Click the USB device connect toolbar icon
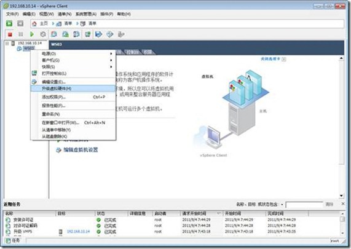This screenshot has height=249, width=351. click(121, 34)
